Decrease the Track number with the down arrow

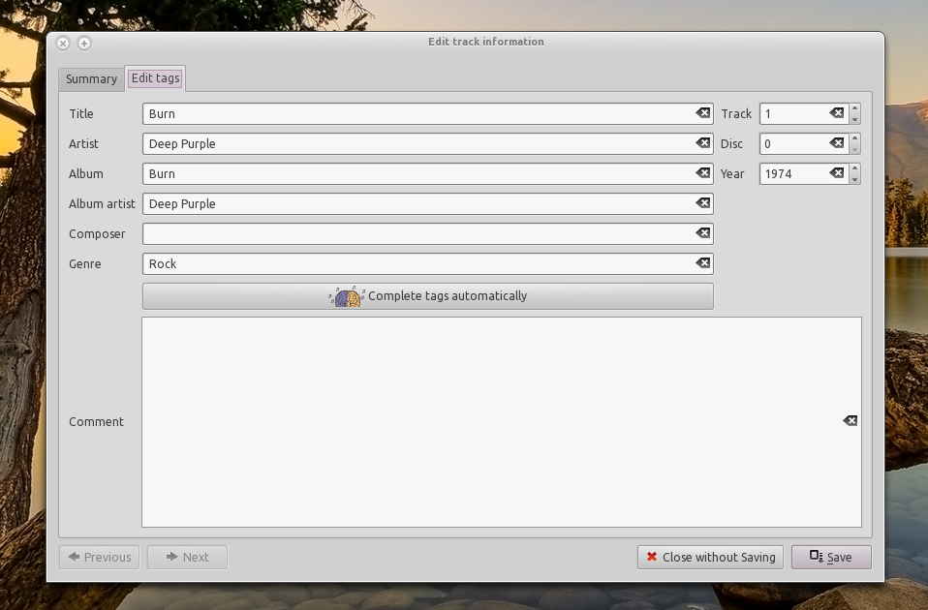pyautogui.click(x=854, y=119)
